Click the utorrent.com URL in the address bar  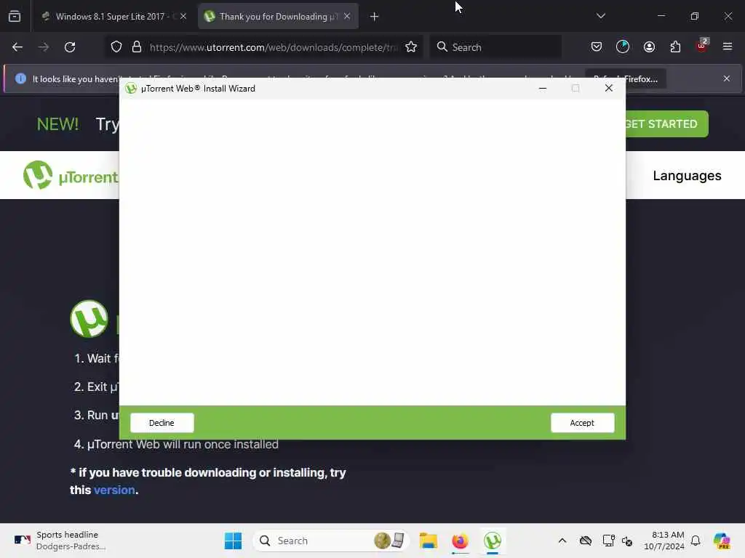[x=274, y=47]
